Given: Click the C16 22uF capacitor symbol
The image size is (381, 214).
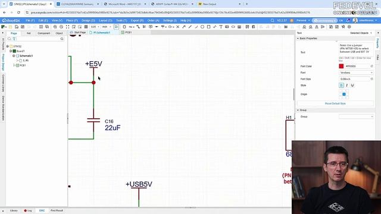Looking at the screenshot, I should [93, 120].
